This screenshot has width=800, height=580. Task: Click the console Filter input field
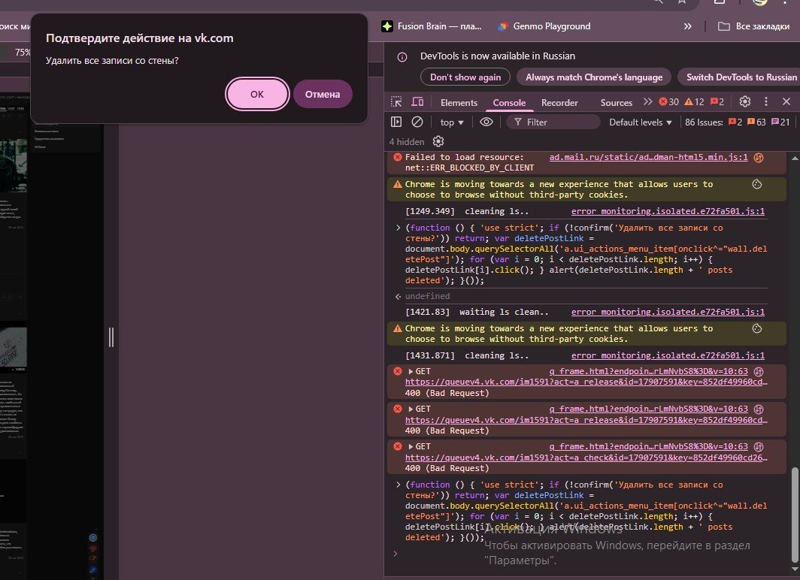(x=553, y=122)
